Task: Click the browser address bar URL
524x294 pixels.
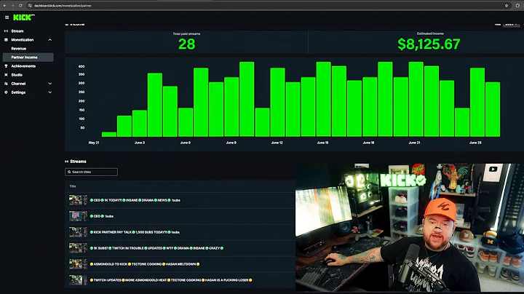Action: pos(63,6)
